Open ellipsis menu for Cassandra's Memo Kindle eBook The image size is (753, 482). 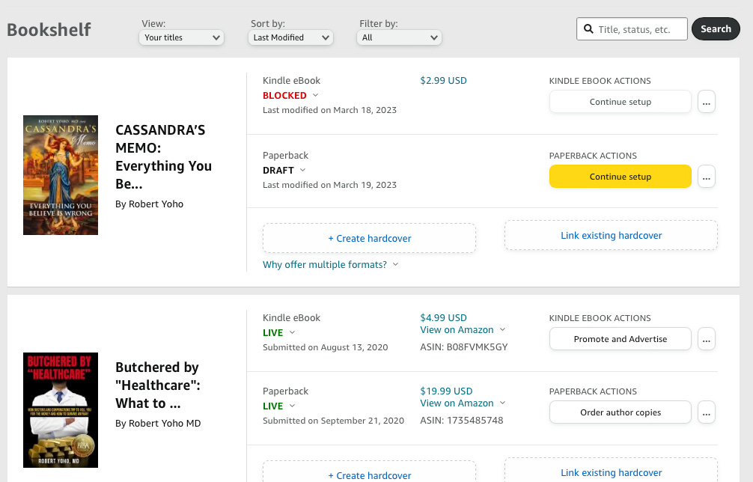707,102
